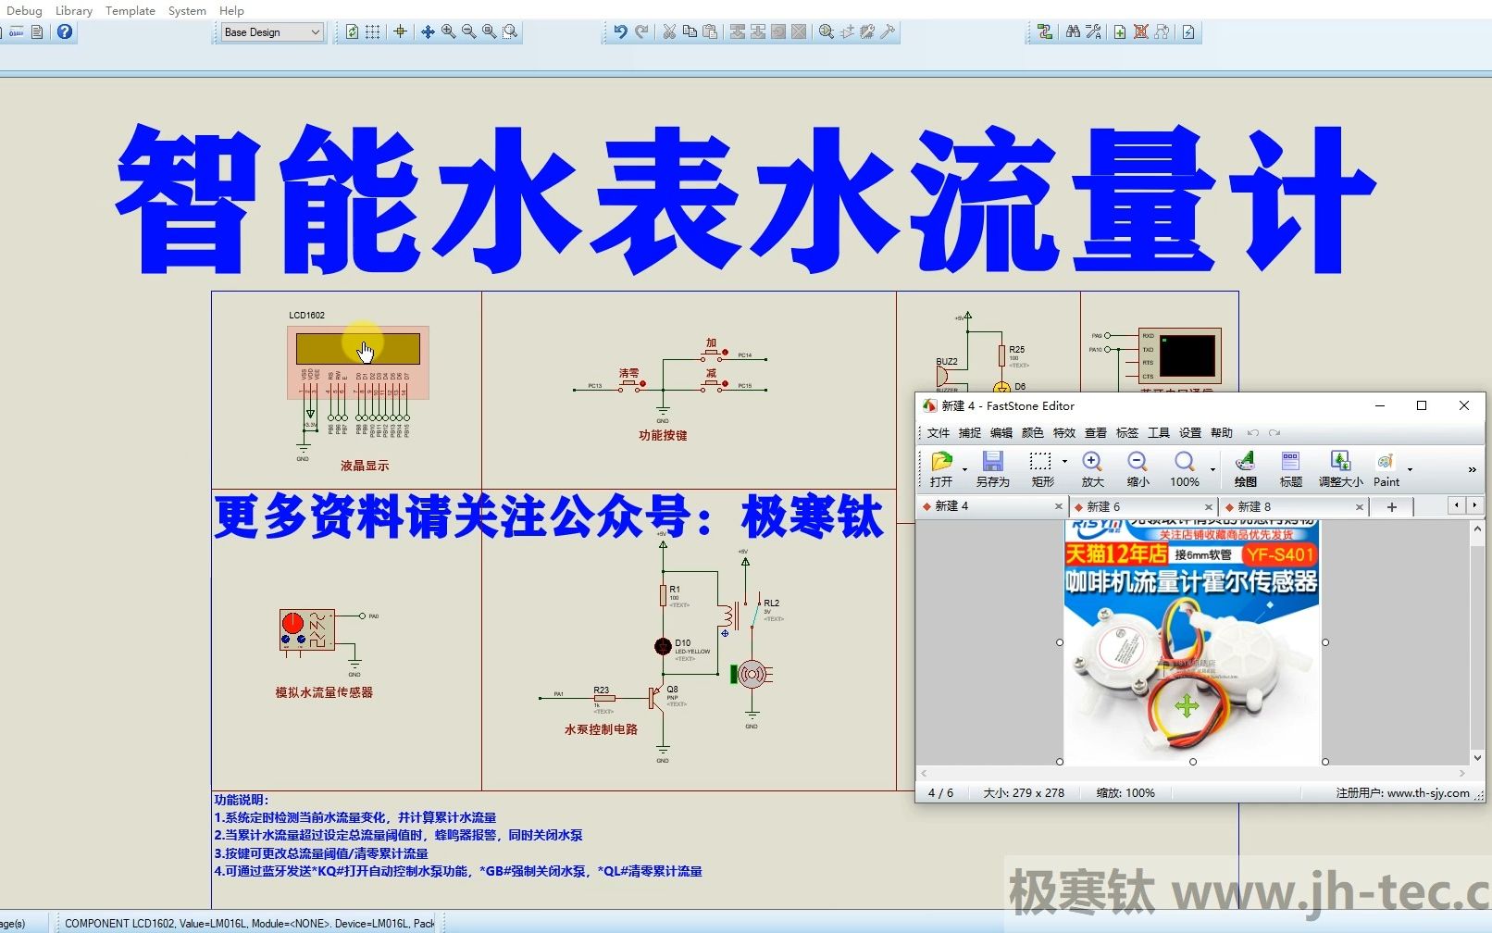
Task: Click the New Sheet icon
Action: click(1120, 31)
